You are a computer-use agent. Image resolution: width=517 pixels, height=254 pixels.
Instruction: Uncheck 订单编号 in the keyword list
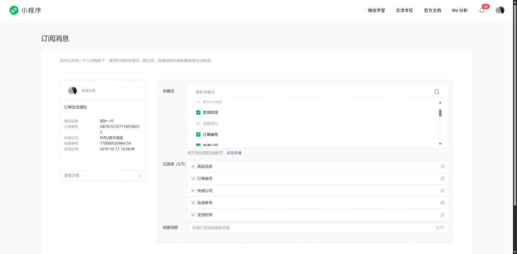(x=198, y=134)
